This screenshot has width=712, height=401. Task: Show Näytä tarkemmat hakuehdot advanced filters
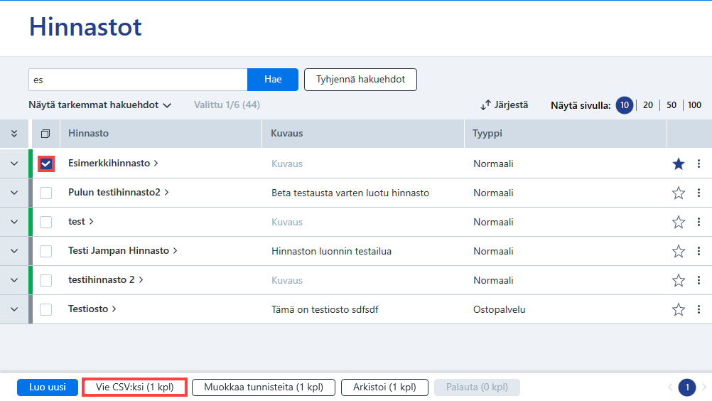[100, 105]
